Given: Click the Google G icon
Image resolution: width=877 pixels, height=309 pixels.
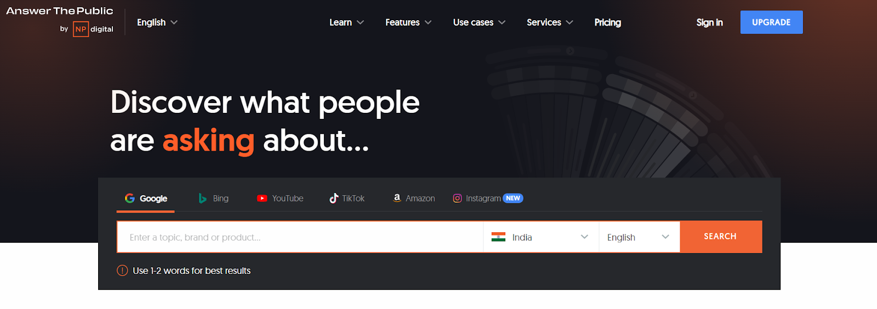Looking at the screenshot, I should [130, 198].
